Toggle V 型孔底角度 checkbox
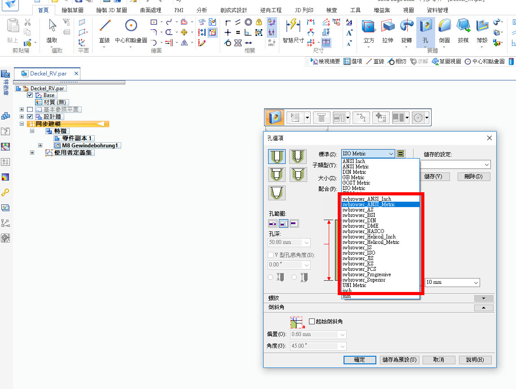Screen dimensions: 516x389 coord(270,255)
